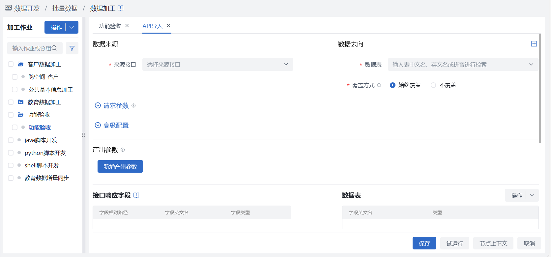Click info icon beside 产出参数 heading

pos(123,150)
